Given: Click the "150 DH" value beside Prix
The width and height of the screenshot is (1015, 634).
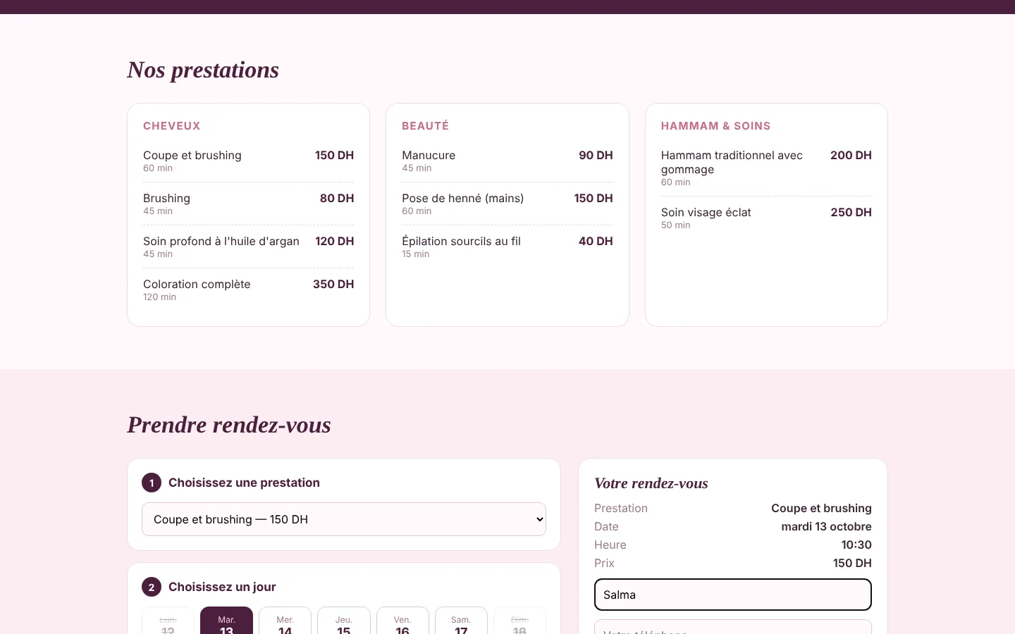Looking at the screenshot, I should (852, 563).
